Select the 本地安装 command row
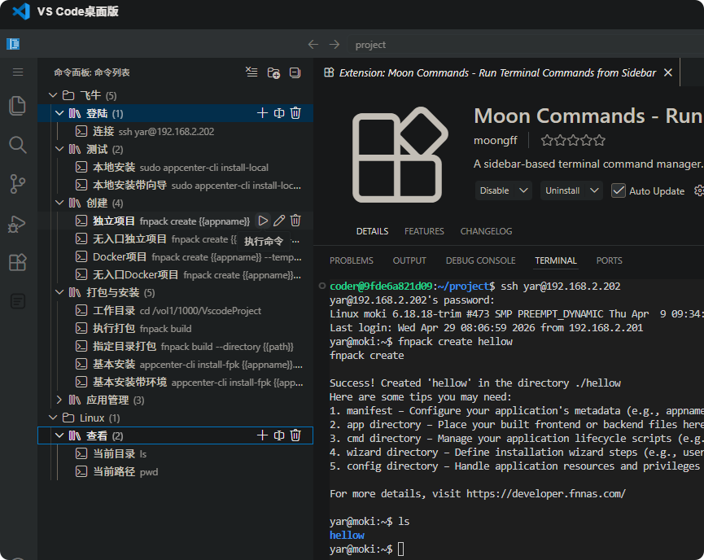This screenshot has height=560, width=704. pyautogui.click(x=176, y=167)
